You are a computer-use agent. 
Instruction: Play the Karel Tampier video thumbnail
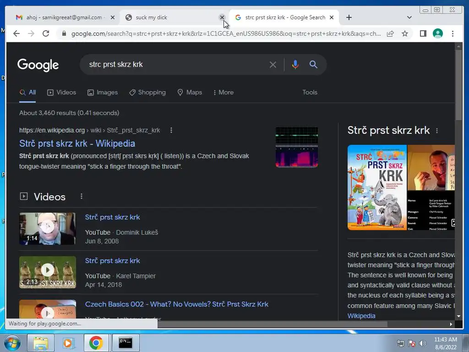(x=47, y=272)
